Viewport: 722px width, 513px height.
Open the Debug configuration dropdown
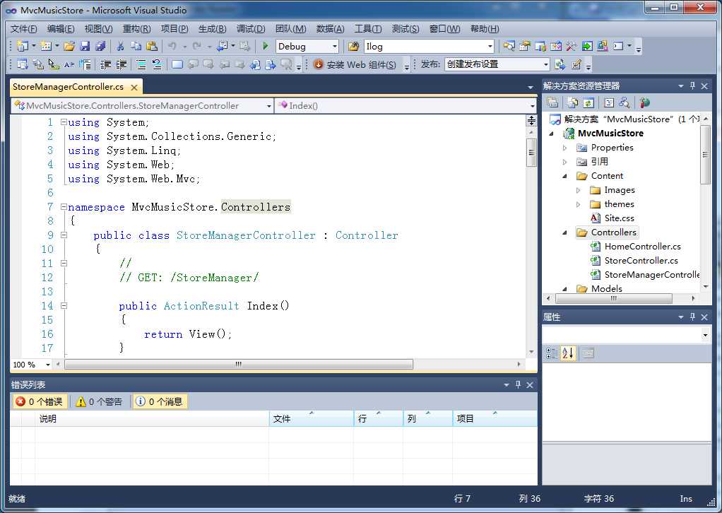coord(335,47)
